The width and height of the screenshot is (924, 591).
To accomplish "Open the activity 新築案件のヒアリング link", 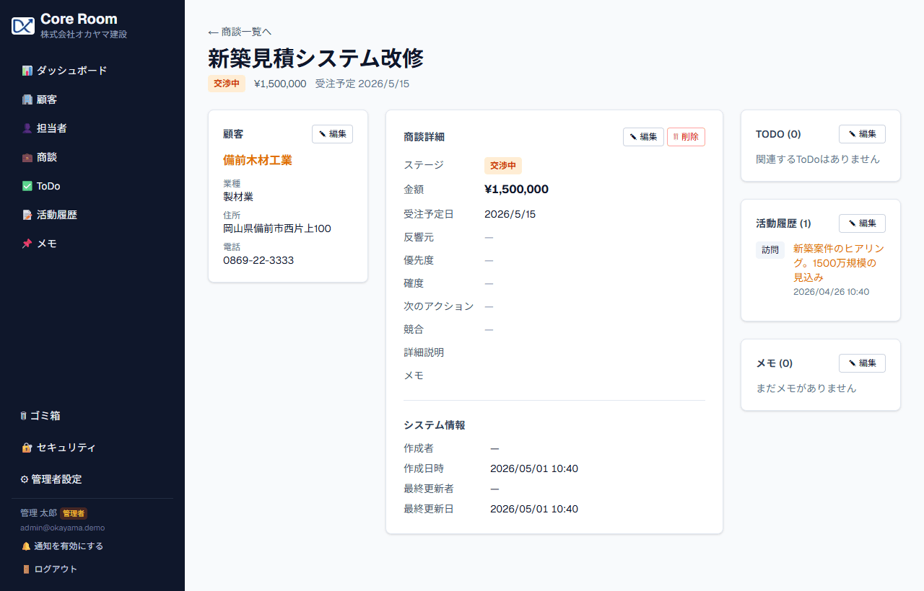I will pyautogui.click(x=839, y=263).
